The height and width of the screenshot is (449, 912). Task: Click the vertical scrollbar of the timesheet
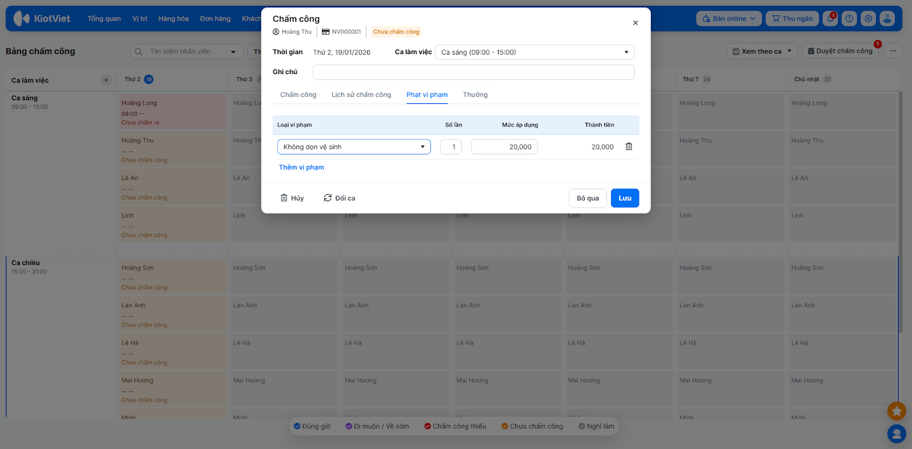(900, 212)
